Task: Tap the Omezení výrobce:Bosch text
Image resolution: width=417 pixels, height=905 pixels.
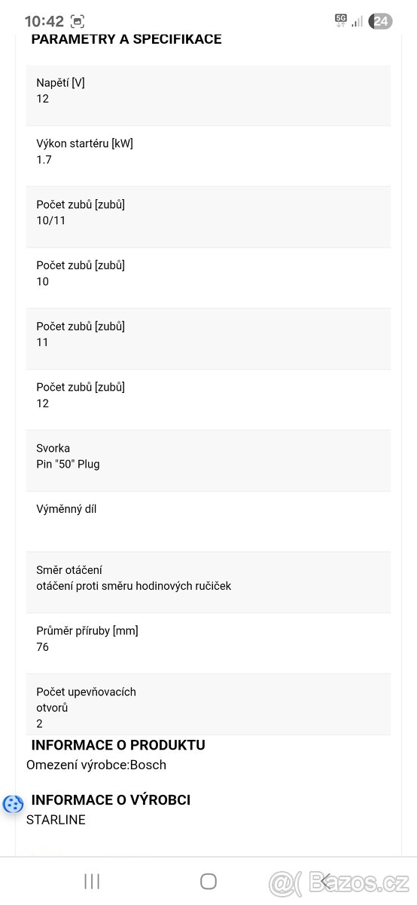Action: 96,765
